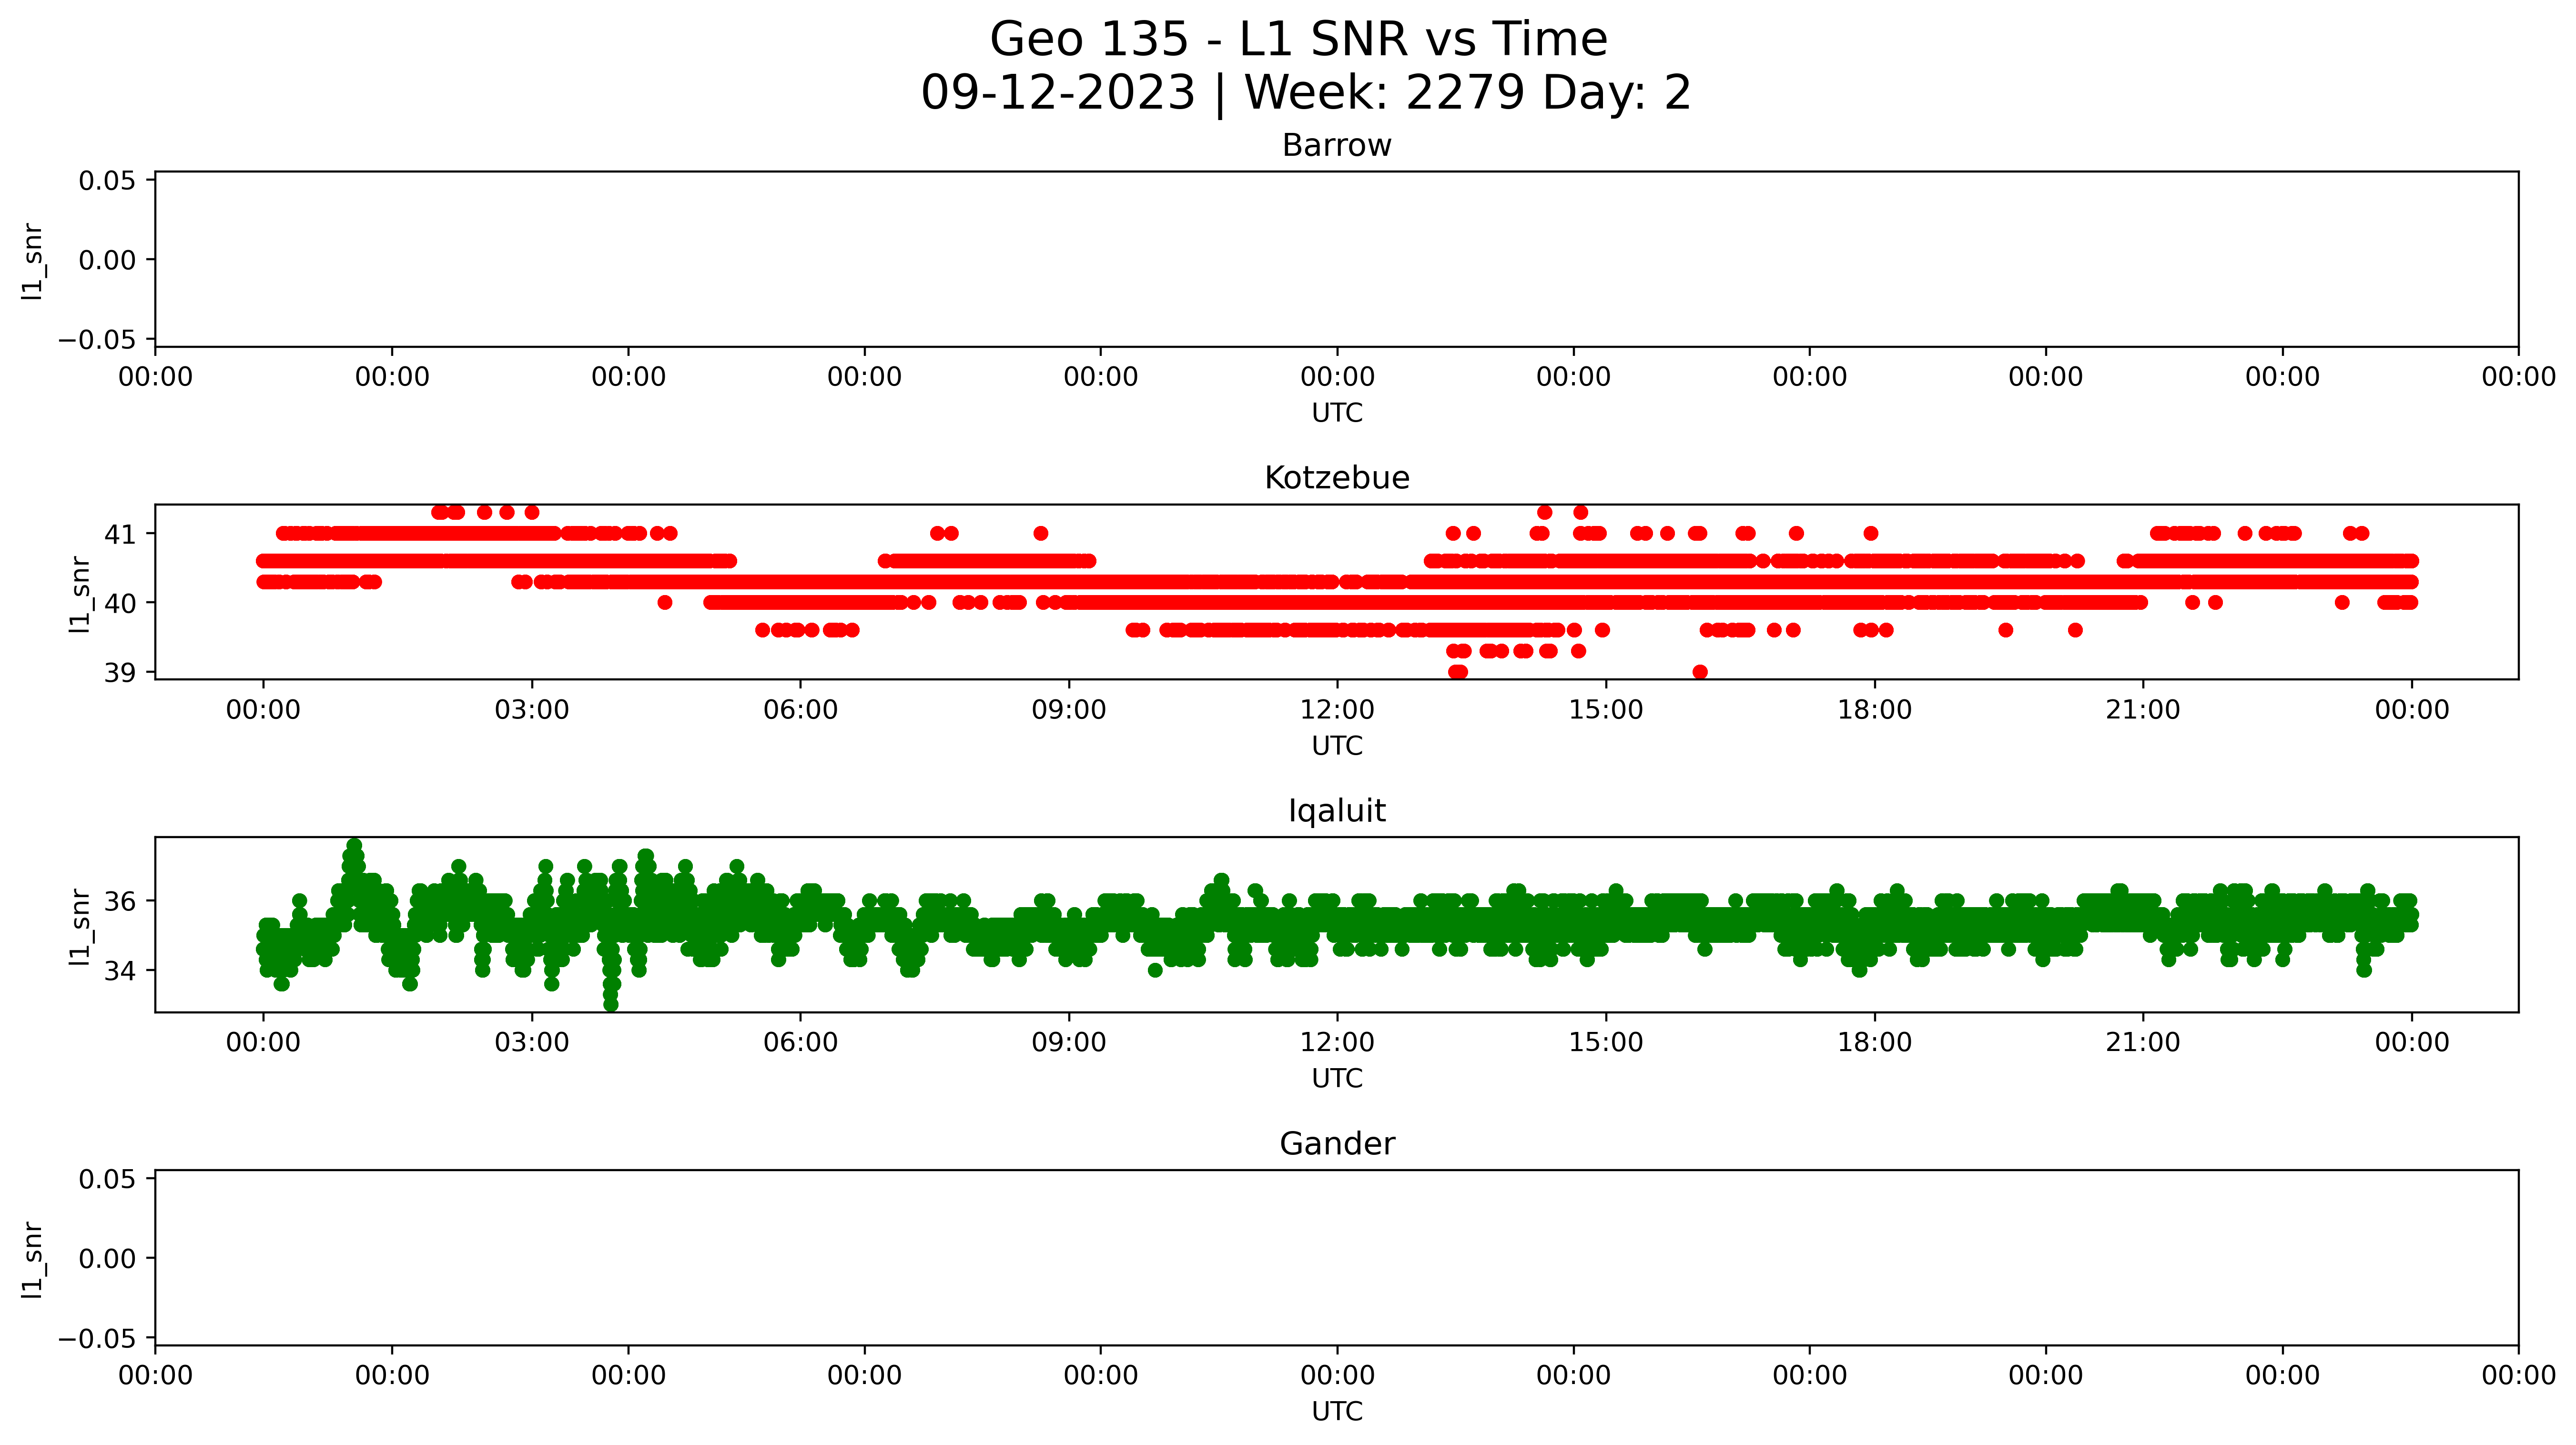Click the 12:00 tick label under Kotzebue

1337,710
